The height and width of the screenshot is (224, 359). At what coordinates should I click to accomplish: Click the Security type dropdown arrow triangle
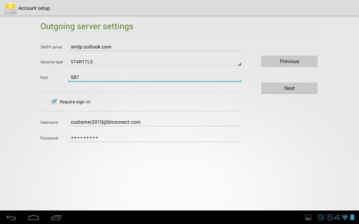(239, 64)
